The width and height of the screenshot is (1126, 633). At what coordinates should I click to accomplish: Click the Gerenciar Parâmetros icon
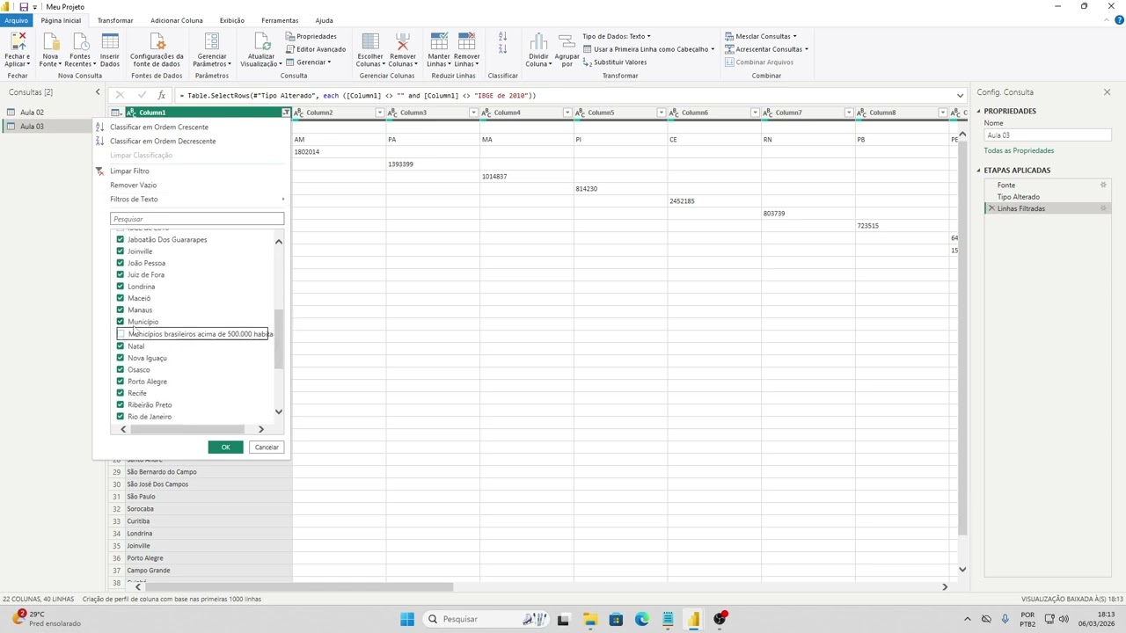[211, 41]
